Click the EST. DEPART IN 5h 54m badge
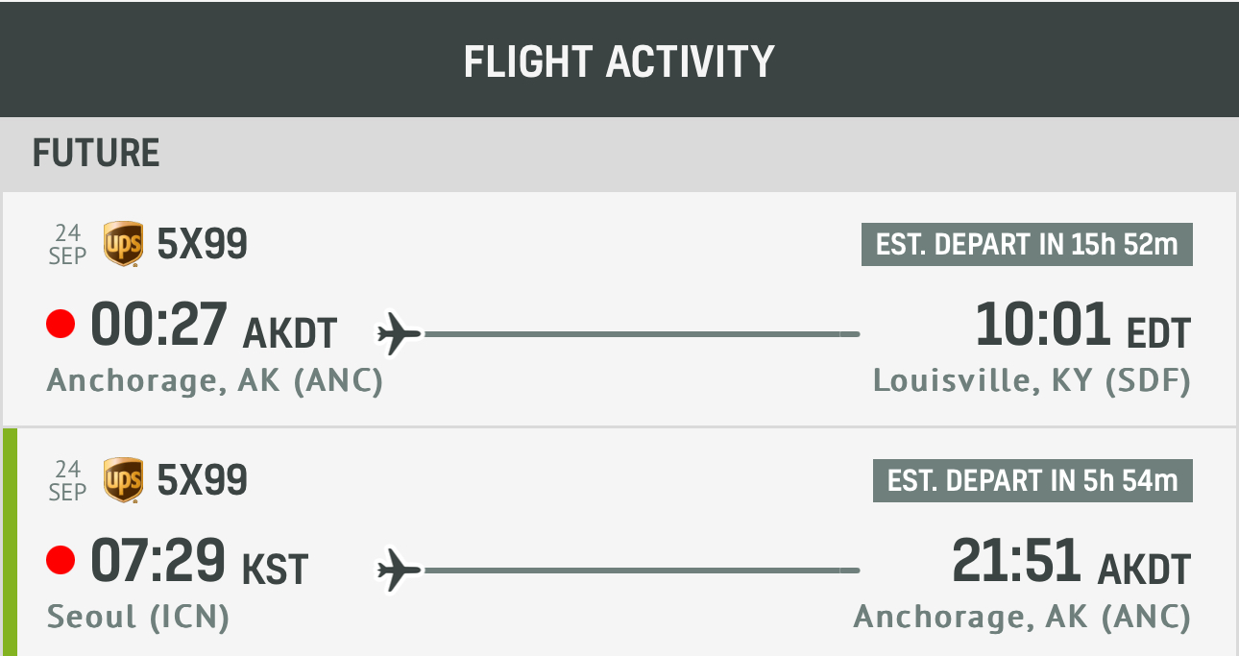The width and height of the screenshot is (1239, 656). click(1032, 480)
